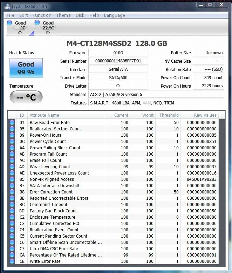Click the status icon for Reallocated Sectors Count
232x273 pixels.
[12, 129]
